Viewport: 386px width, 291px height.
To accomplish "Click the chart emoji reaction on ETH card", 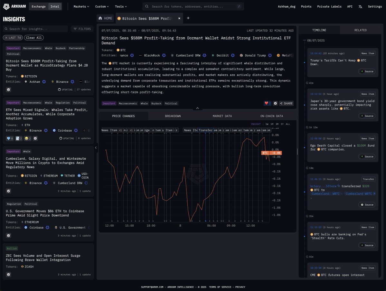I will point(19,138).
